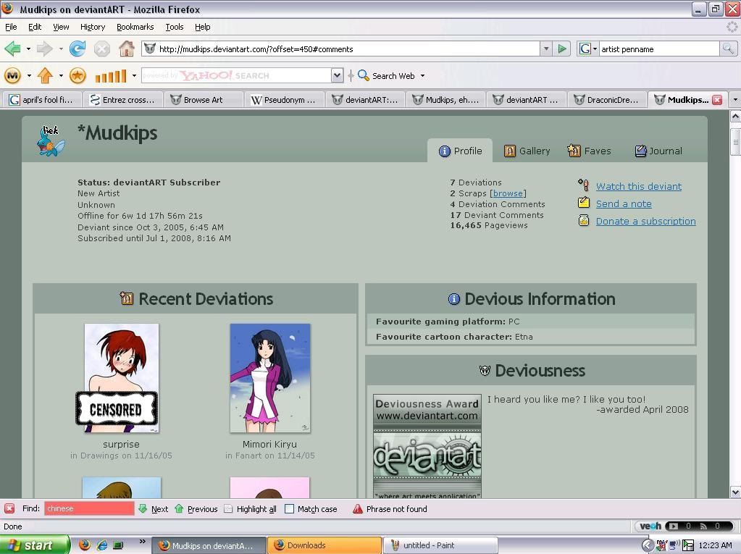Click the orange bars ranking icon

(x=111, y=75)
